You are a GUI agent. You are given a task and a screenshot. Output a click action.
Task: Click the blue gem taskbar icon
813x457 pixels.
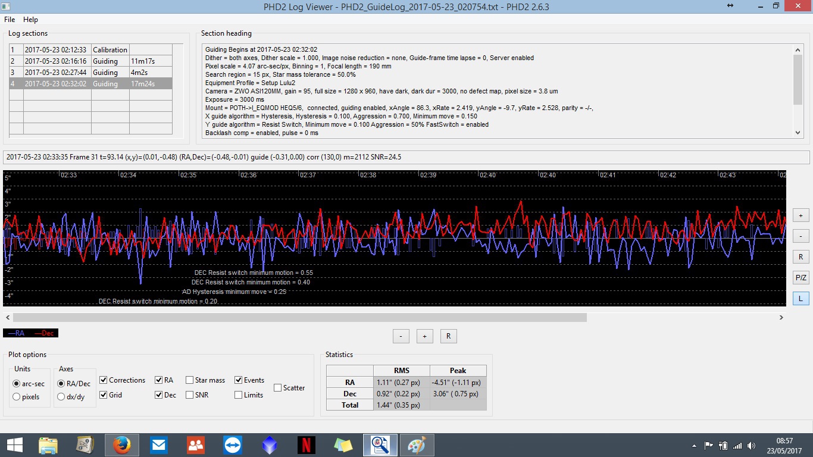point(269,445)
